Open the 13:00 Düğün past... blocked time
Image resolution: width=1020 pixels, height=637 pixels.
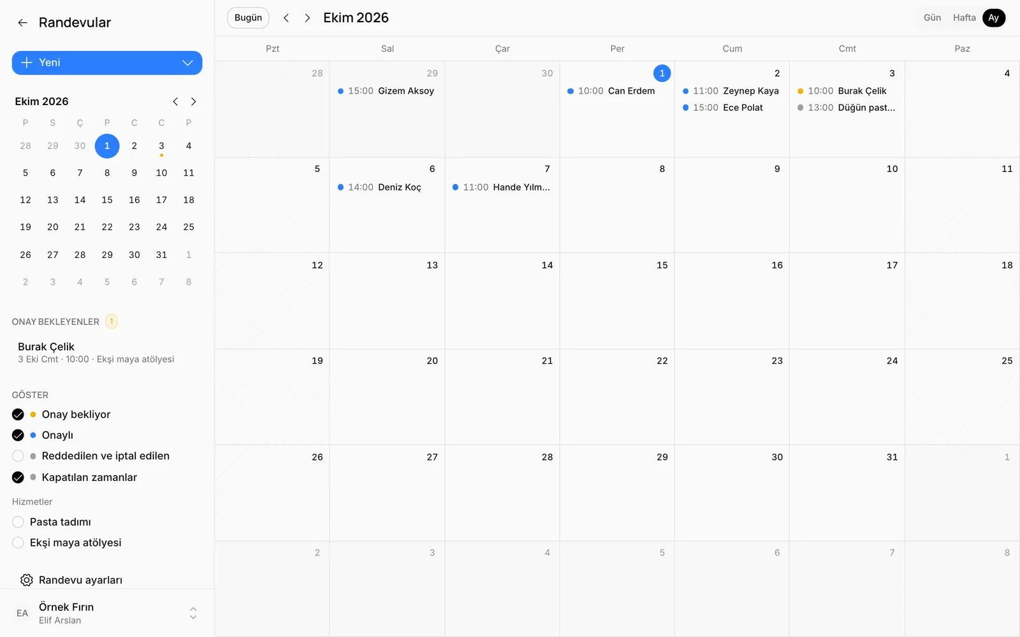point(847,108)
